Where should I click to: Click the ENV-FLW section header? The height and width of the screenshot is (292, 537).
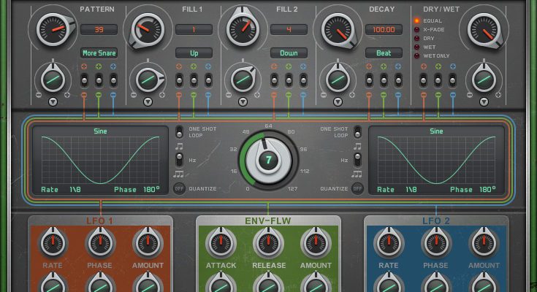[x=268, y=220]
